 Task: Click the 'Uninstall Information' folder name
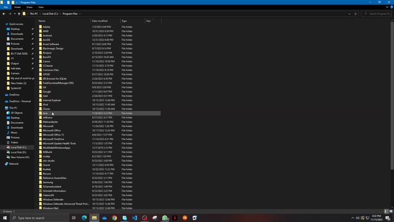pyautogui.click(x=54, y=191)
